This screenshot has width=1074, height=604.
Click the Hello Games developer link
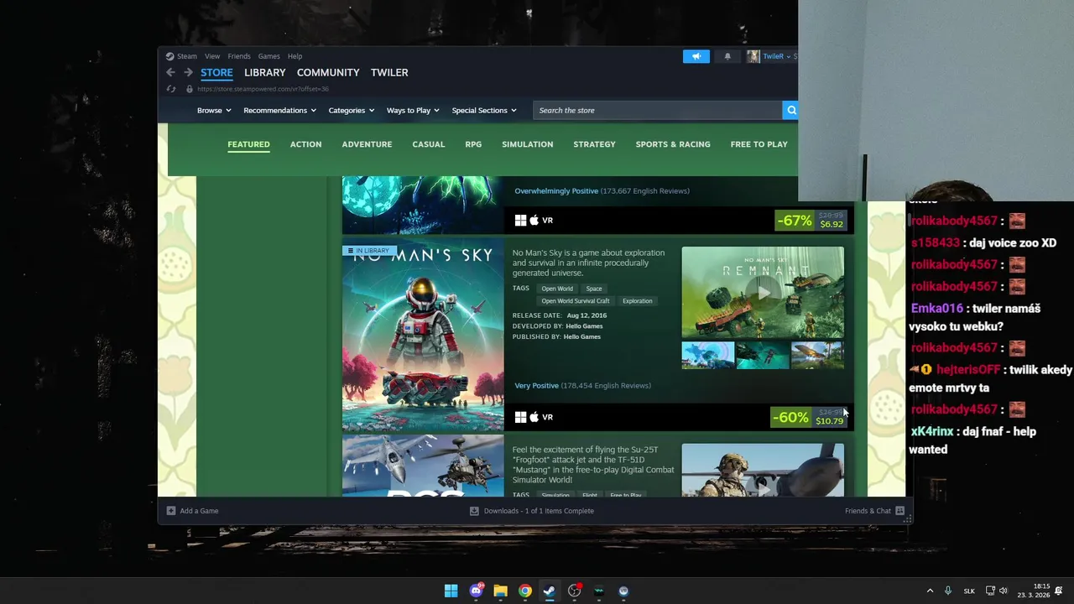(584, 326)
